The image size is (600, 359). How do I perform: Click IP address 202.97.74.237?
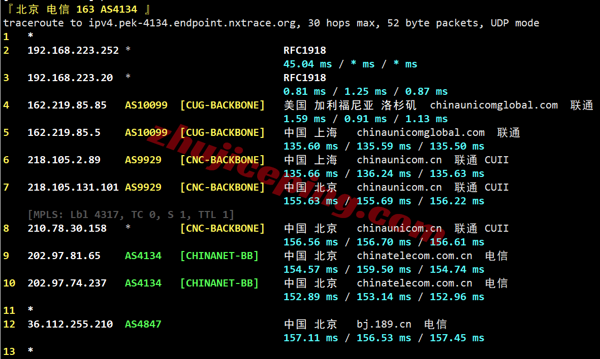coord(67,283)
